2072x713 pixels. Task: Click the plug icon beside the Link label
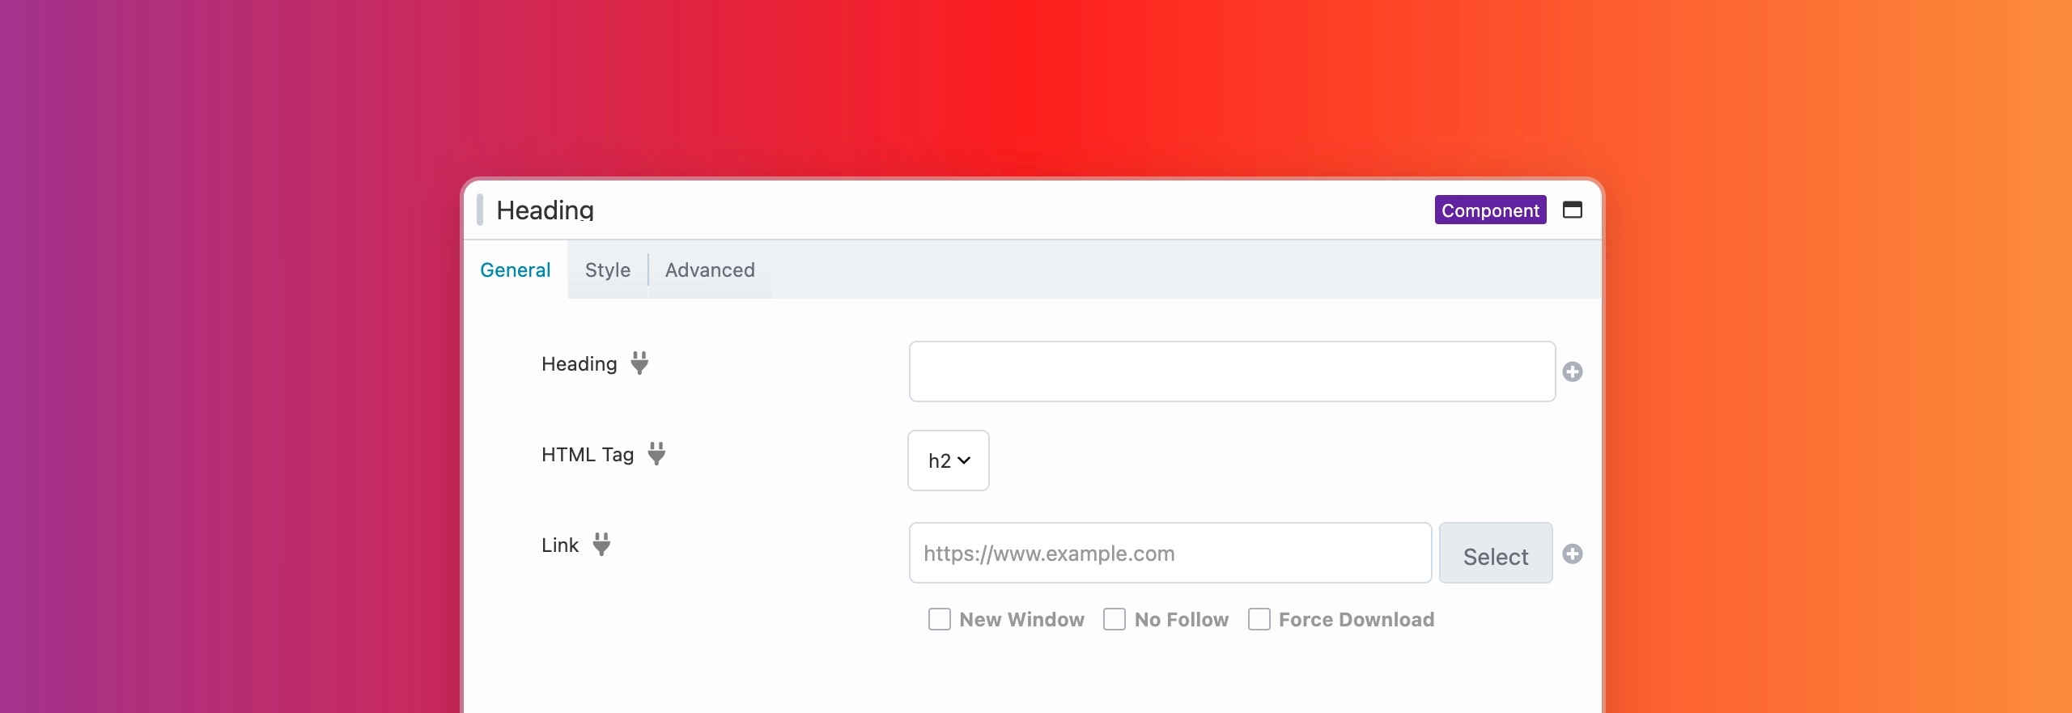tap(601, 545)
